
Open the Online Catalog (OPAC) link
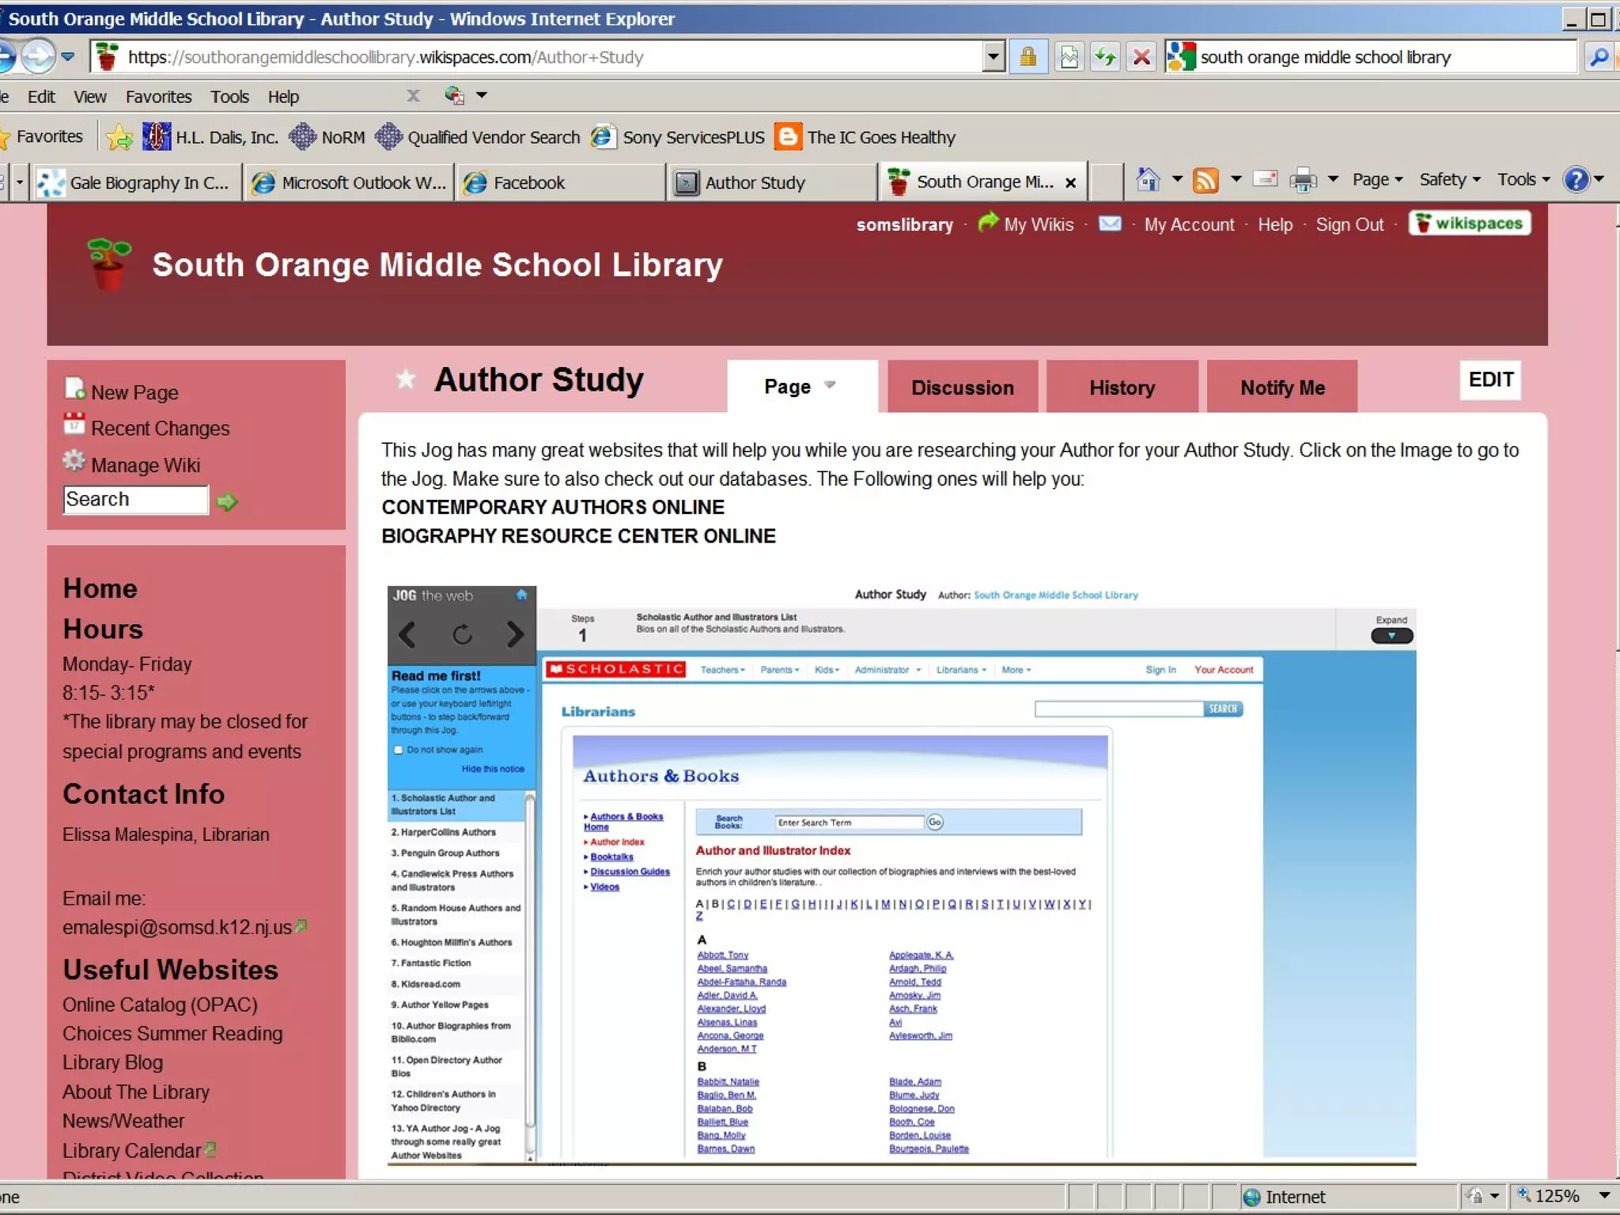pos(160,1005)
